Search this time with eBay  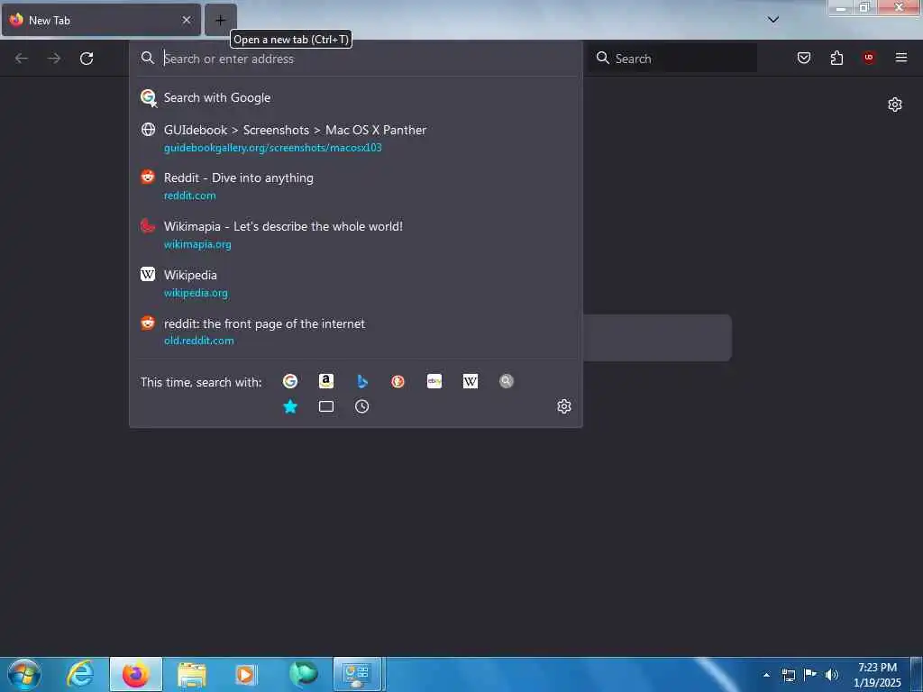[434, 381]
